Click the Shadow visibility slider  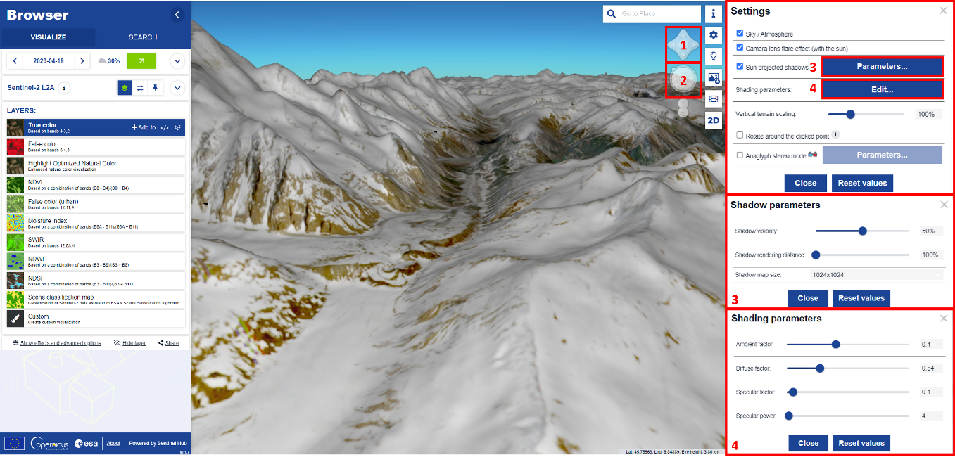pyautogui.click(x=862, y=231)
